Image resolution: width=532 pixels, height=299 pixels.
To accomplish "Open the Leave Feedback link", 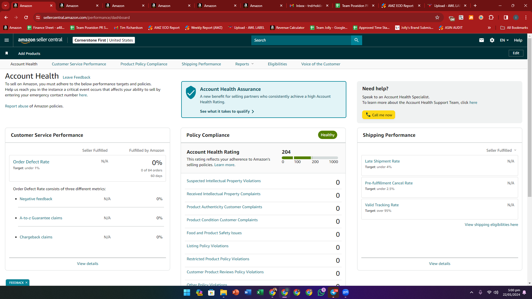I will [76, 77].
